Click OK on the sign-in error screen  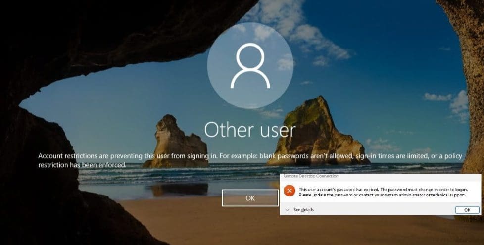tap(250, 198)
